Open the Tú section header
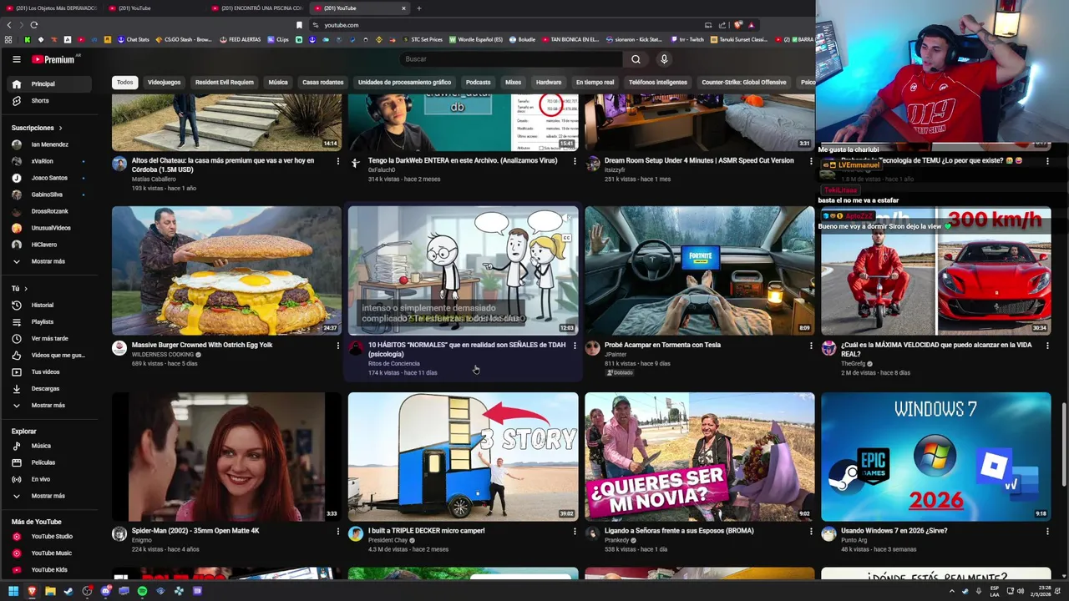Viewport: 1069px width, 601px height. [19, 288]
